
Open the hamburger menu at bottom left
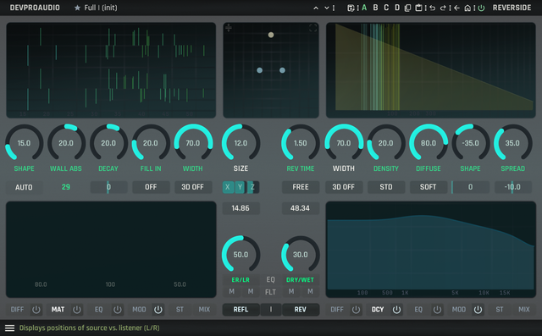click(9, 328)
